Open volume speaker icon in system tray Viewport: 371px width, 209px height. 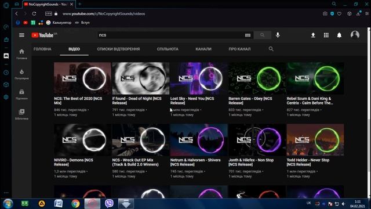(x=344, y=204)
